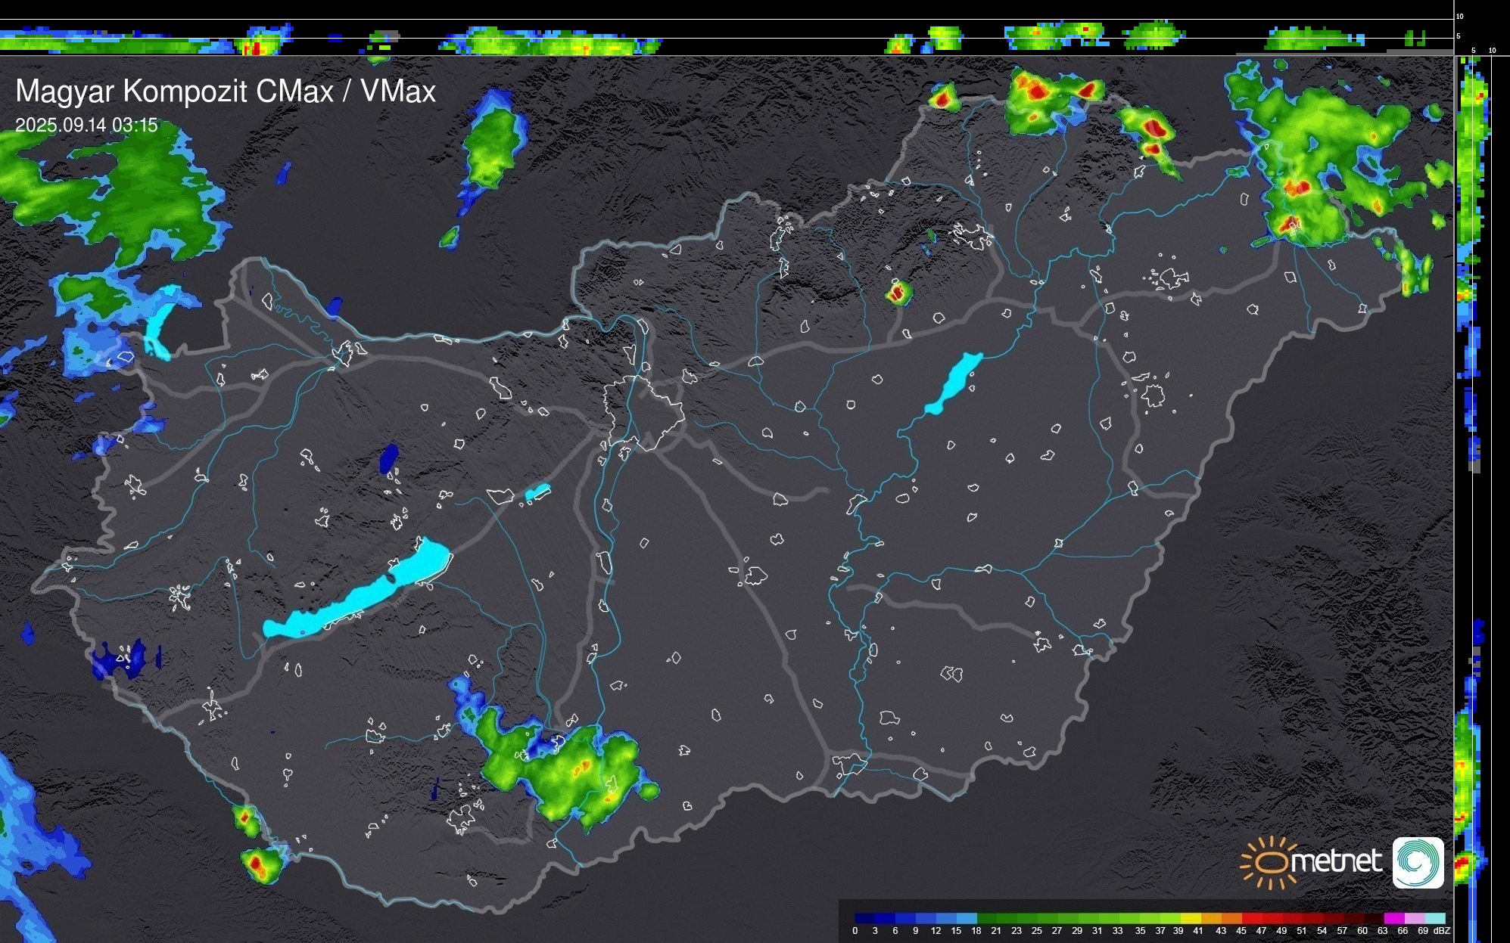The width and height of the screenshot is (1510, 943).
Task: Click the orange 43 dBZ legend swatch
Action: pos(1231,918)
